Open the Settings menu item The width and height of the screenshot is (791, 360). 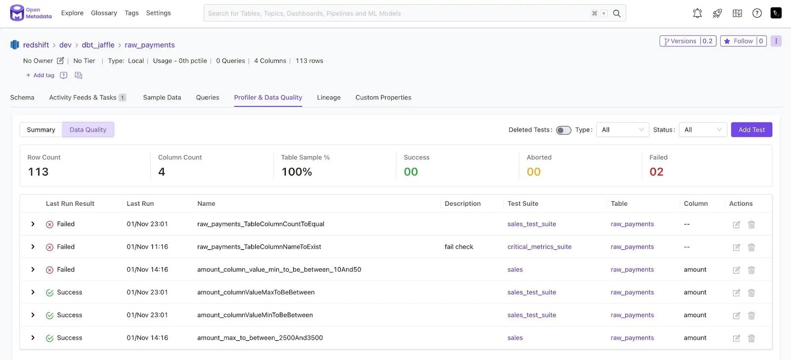pos(158,13)
